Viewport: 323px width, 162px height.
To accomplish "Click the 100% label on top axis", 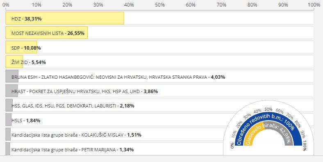I will (x=314, y=5).
